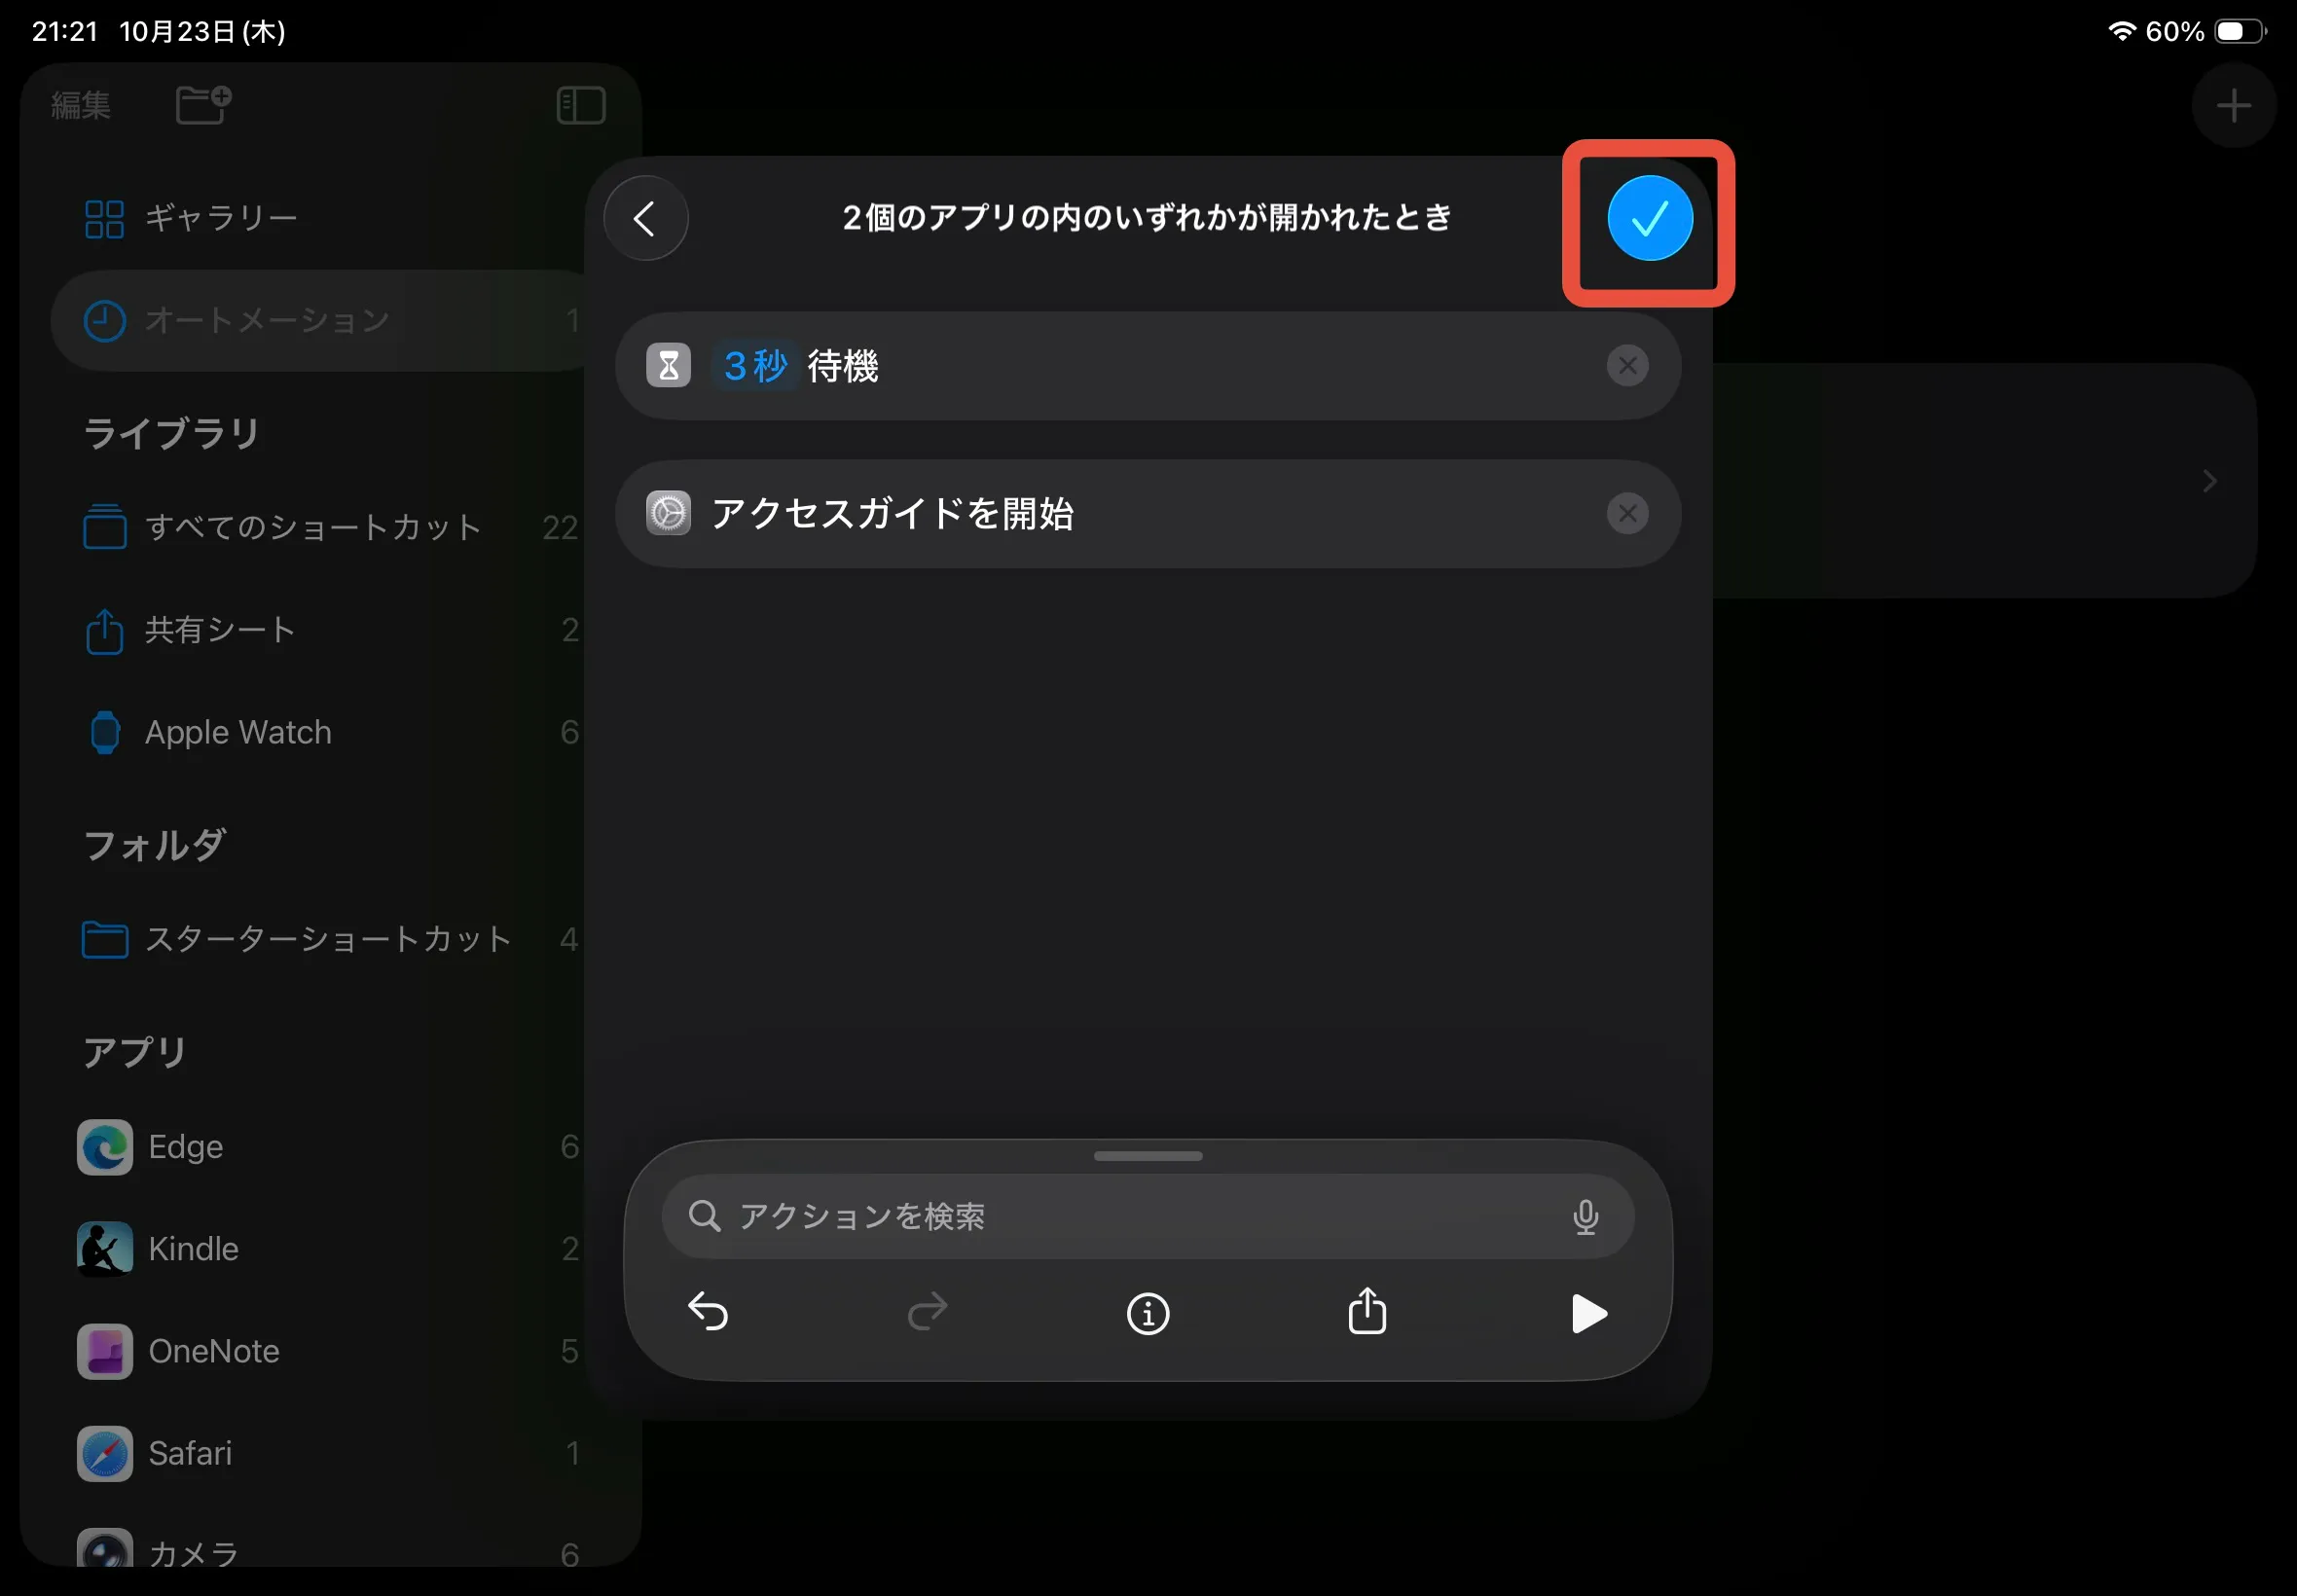The width and height of the screenshot is (2297, 1596).
Task: Delete the アクセスガイドを開始 action
Action: click(1627, 514)
